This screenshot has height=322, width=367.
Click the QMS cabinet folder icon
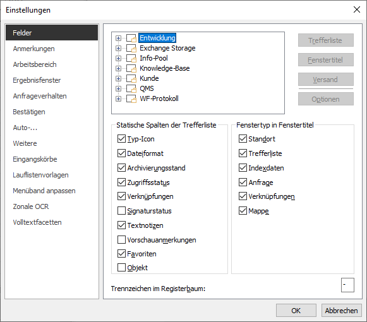pos(131,88)
